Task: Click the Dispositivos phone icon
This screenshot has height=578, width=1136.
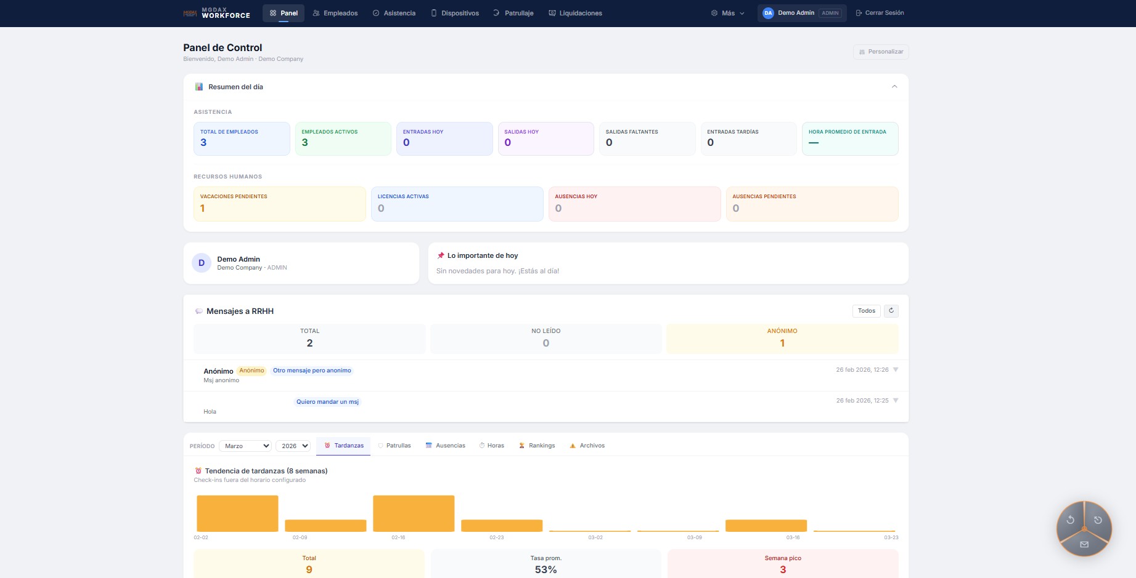Action: pyautogui.click(x=433, y=12)
